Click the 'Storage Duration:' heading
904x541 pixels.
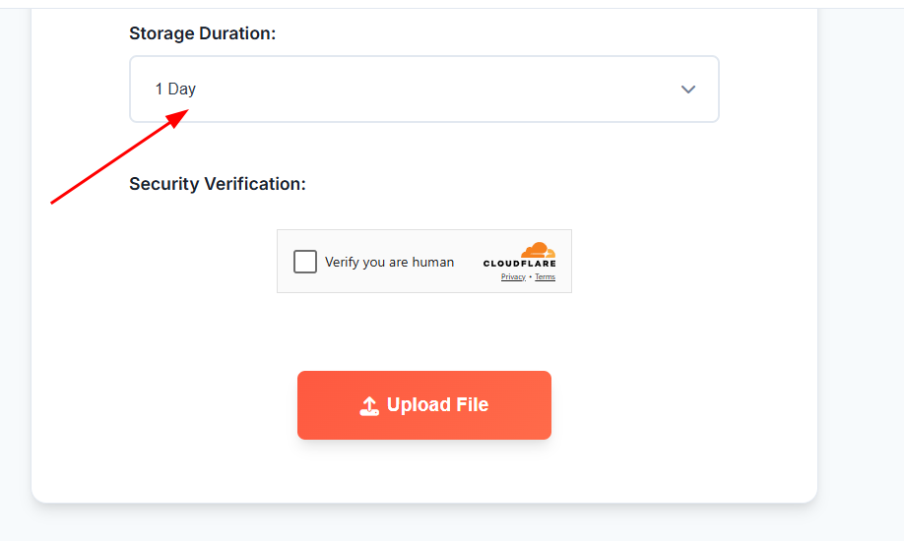click(202, 33)
